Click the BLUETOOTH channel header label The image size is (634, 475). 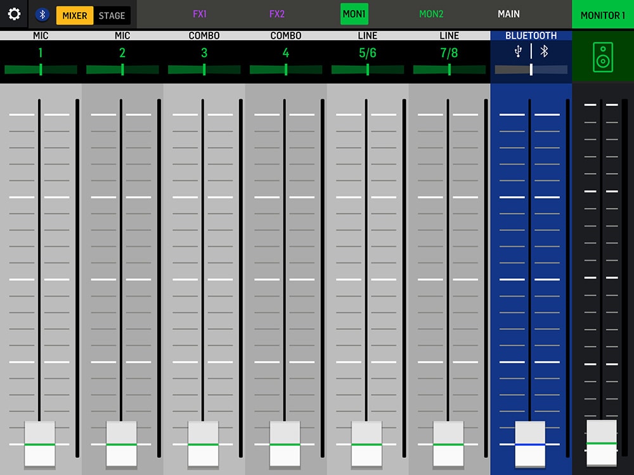(x=531, y=35)
